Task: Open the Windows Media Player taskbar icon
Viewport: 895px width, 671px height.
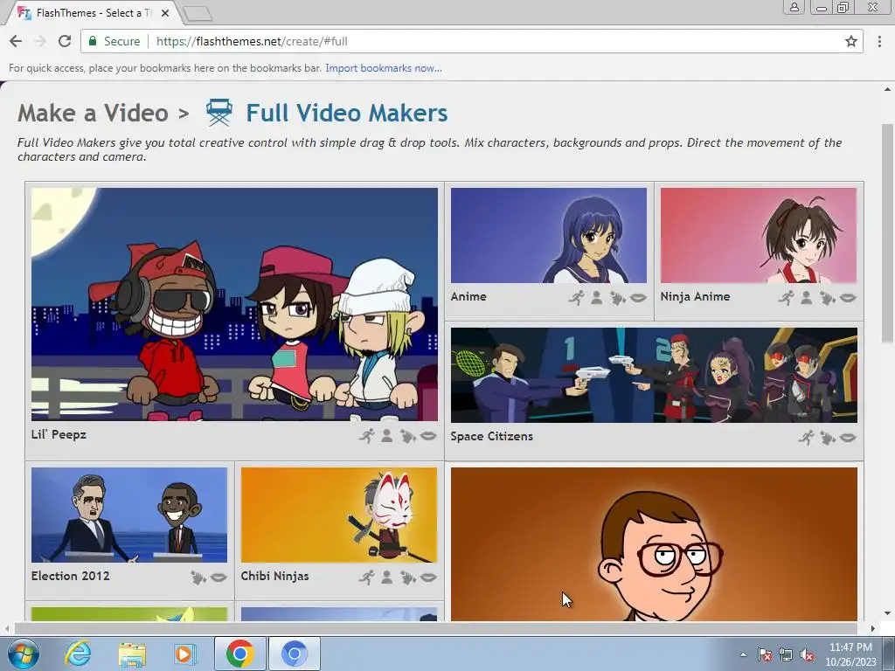Action: 184,654
